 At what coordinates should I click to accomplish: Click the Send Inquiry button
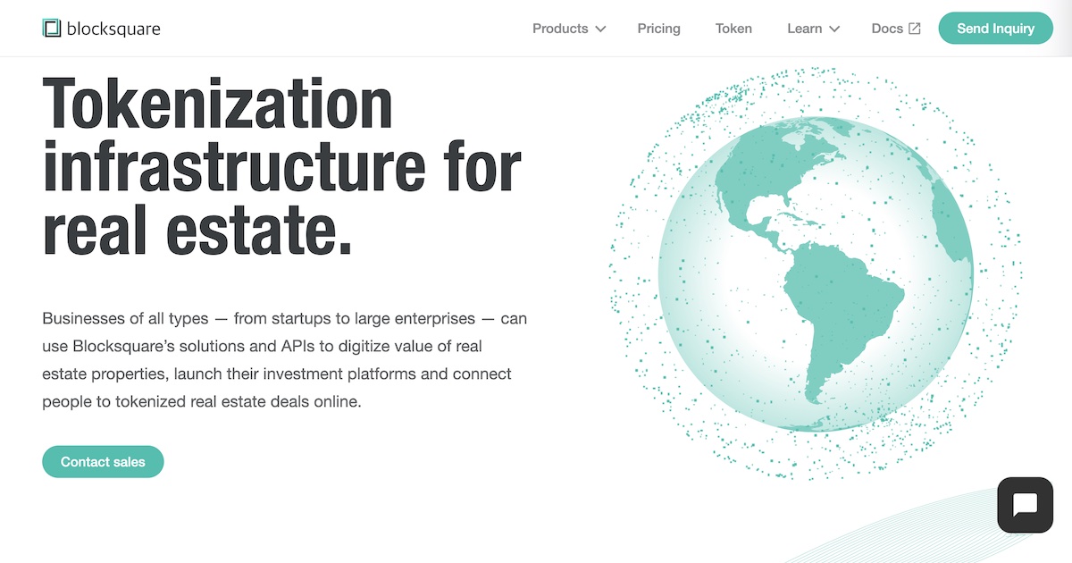(995, 28)
